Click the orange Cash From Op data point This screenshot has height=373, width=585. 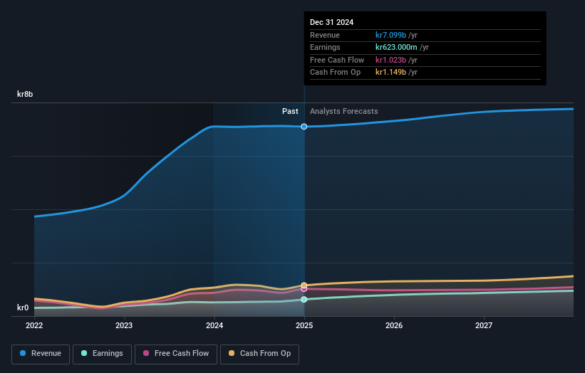pos(304,285)
